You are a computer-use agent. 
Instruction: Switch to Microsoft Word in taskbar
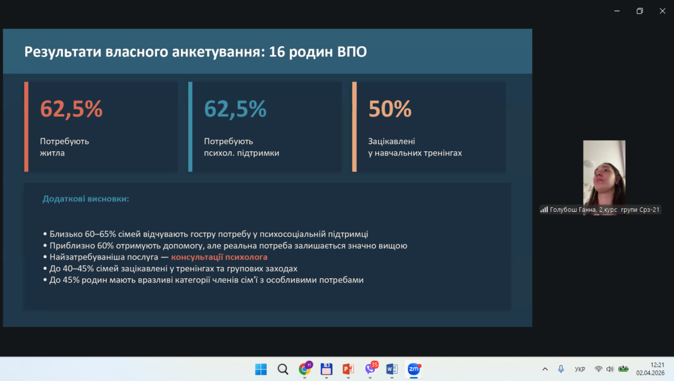pos(392,369)
